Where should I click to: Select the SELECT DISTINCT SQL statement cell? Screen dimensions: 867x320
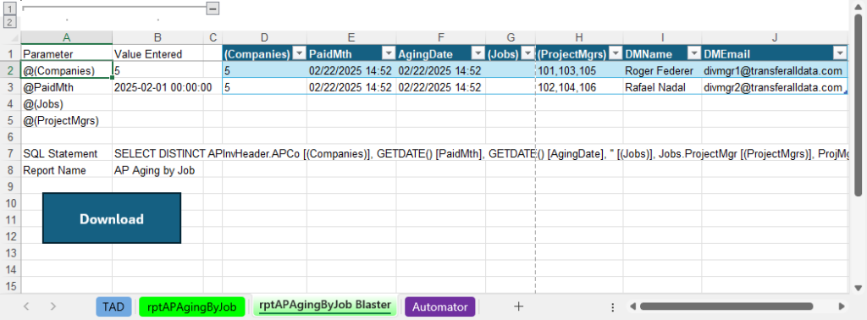(157, 153)
